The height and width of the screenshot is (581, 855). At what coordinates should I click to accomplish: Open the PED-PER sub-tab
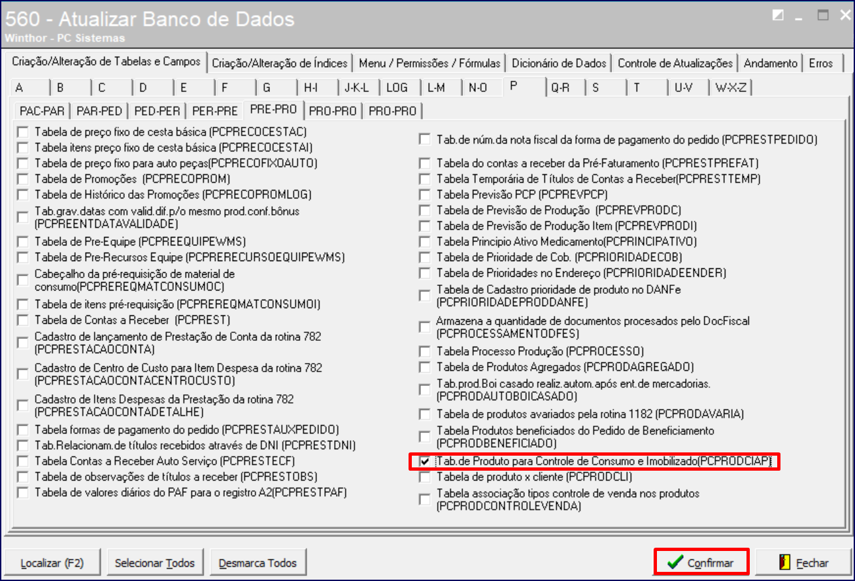click(158, 111)
